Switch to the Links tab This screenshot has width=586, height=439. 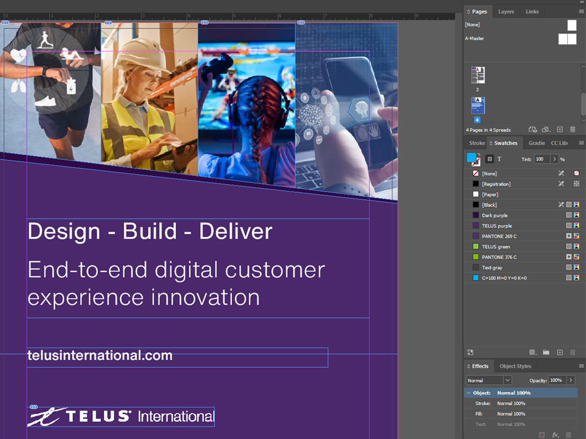[532, 11]
